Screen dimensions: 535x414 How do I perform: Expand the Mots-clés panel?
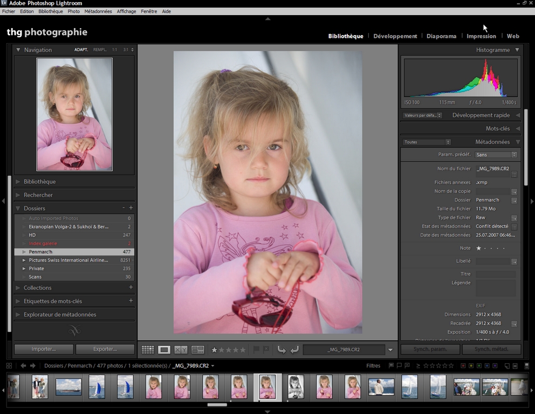pyautogui.click(x=497, y=129)
